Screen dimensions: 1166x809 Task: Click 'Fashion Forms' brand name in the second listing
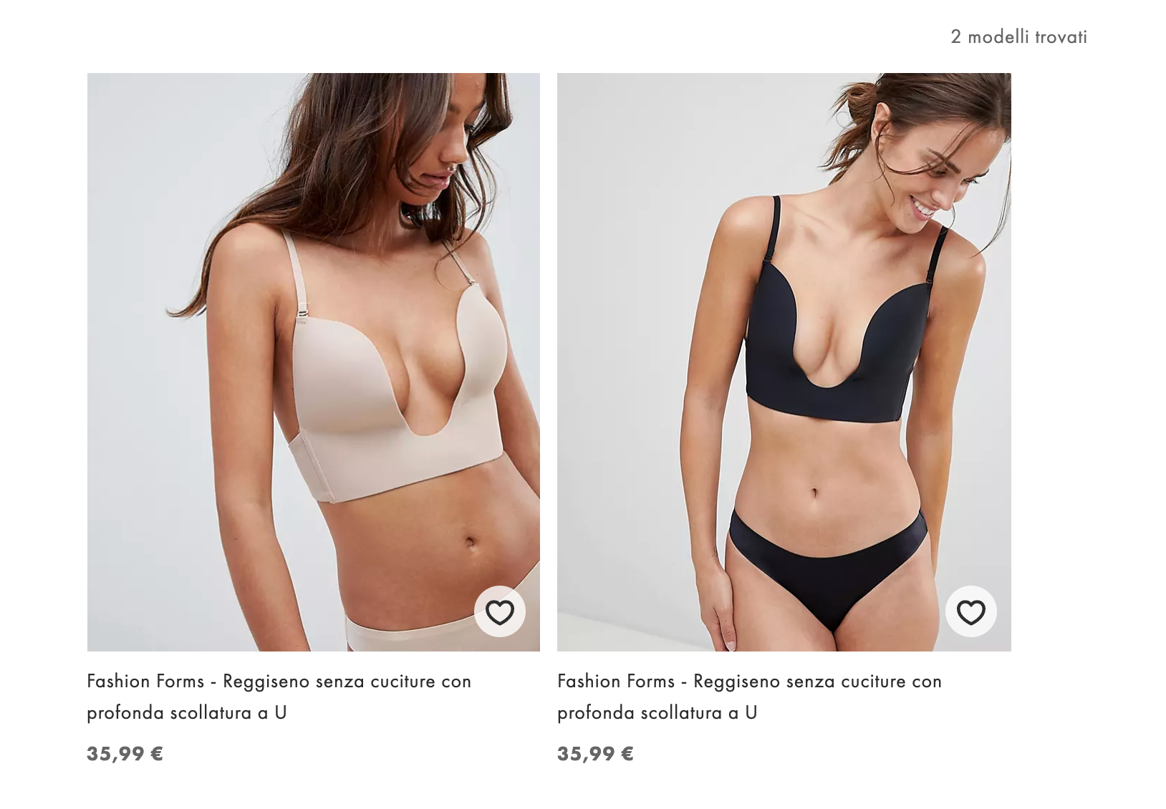tap(616, 682)
